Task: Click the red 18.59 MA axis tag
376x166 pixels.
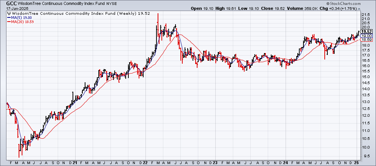Action: coord(367,40)
